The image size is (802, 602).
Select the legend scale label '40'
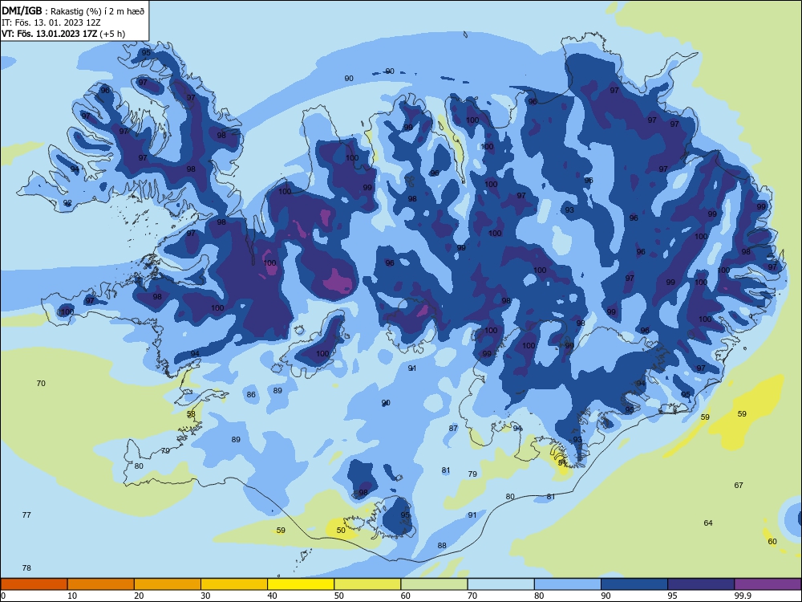click(272, 596)
